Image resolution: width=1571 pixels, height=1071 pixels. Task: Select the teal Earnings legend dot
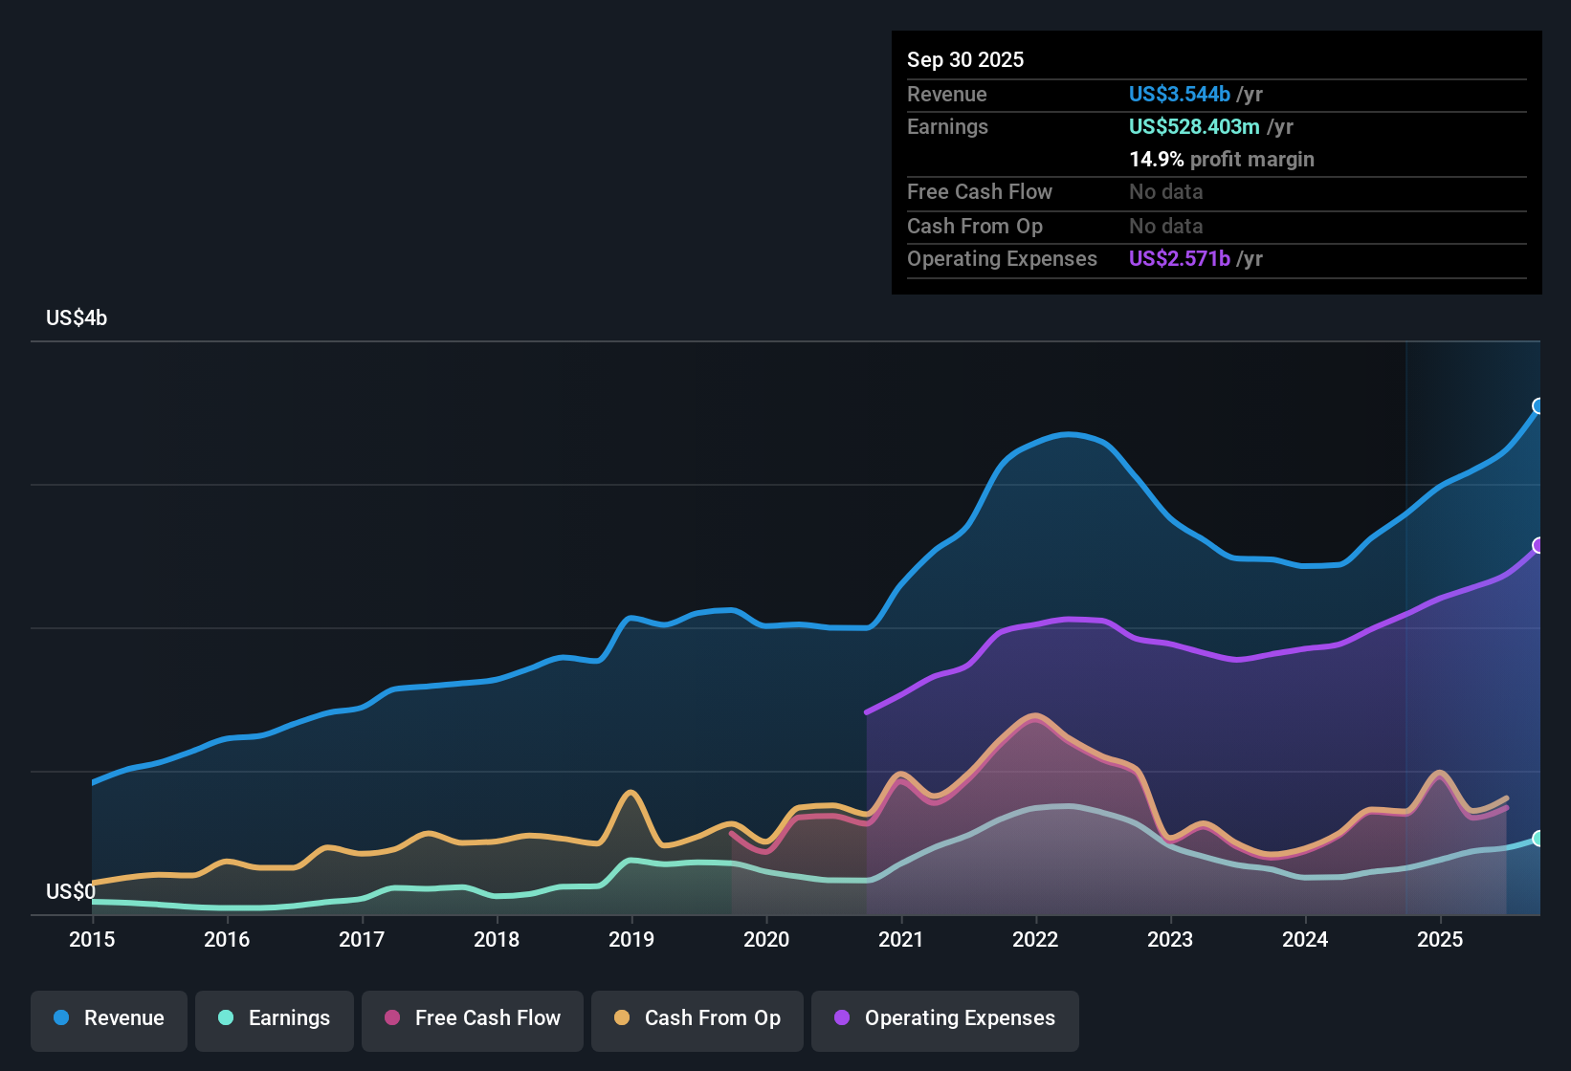[x=226, y=1018]
